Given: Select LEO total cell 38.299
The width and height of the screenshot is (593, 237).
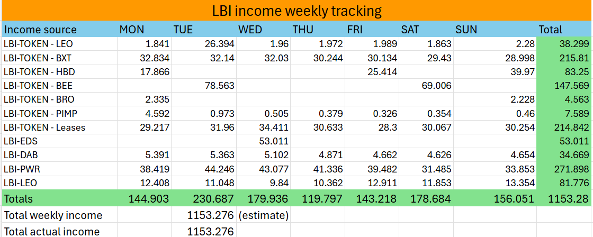Looking at the screenshot, I should pos(564,44).
